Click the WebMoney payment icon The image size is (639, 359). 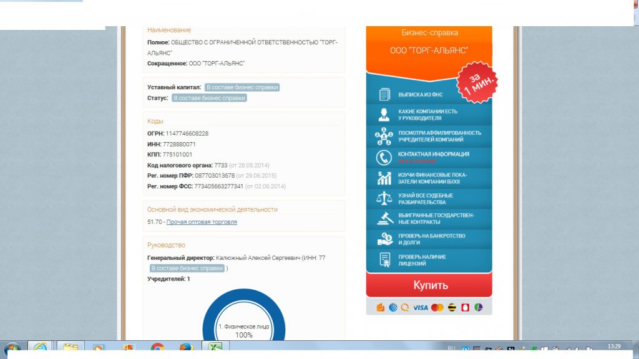(393, 307)
